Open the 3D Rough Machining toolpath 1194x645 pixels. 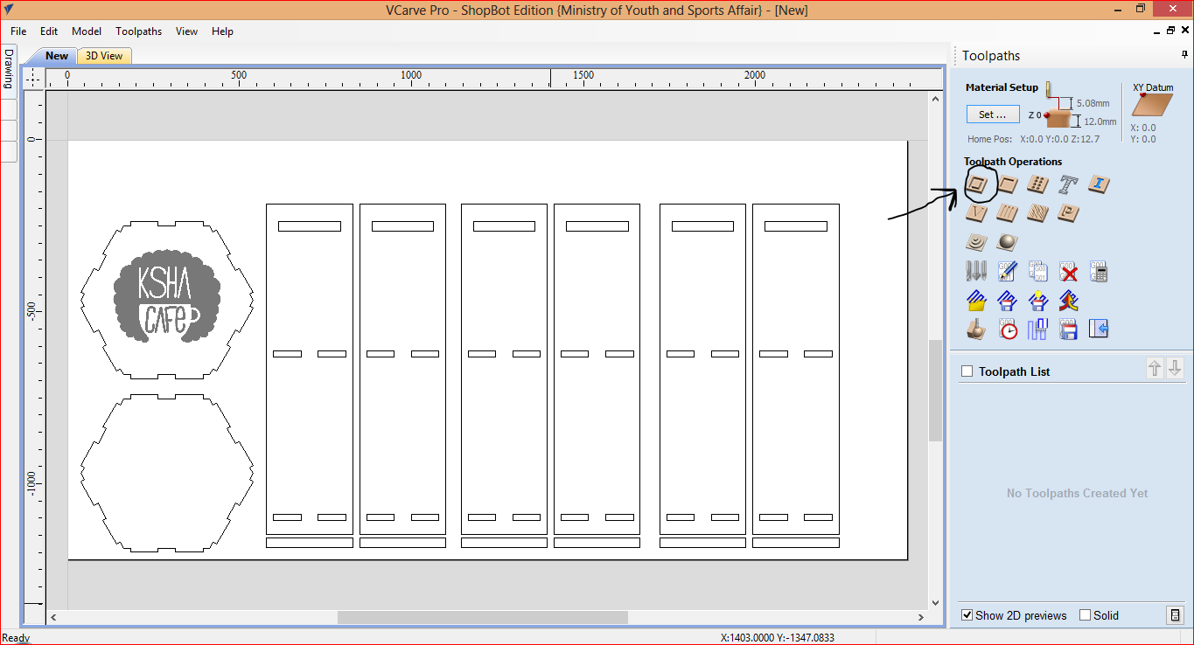(977, 242)
